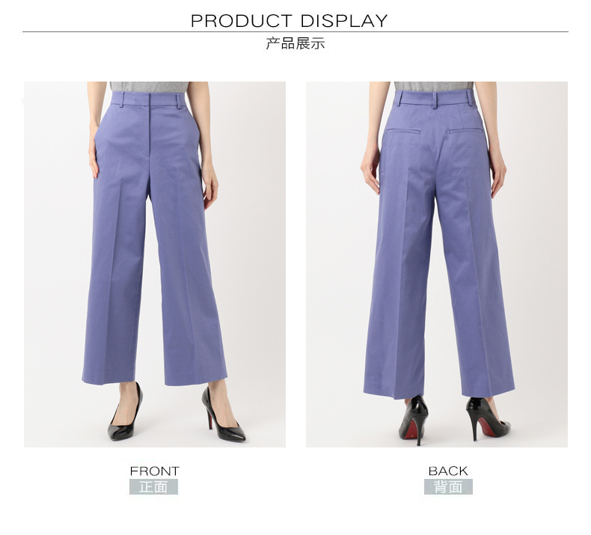
Task: Click the BACK label text
Action: point(448,471)
